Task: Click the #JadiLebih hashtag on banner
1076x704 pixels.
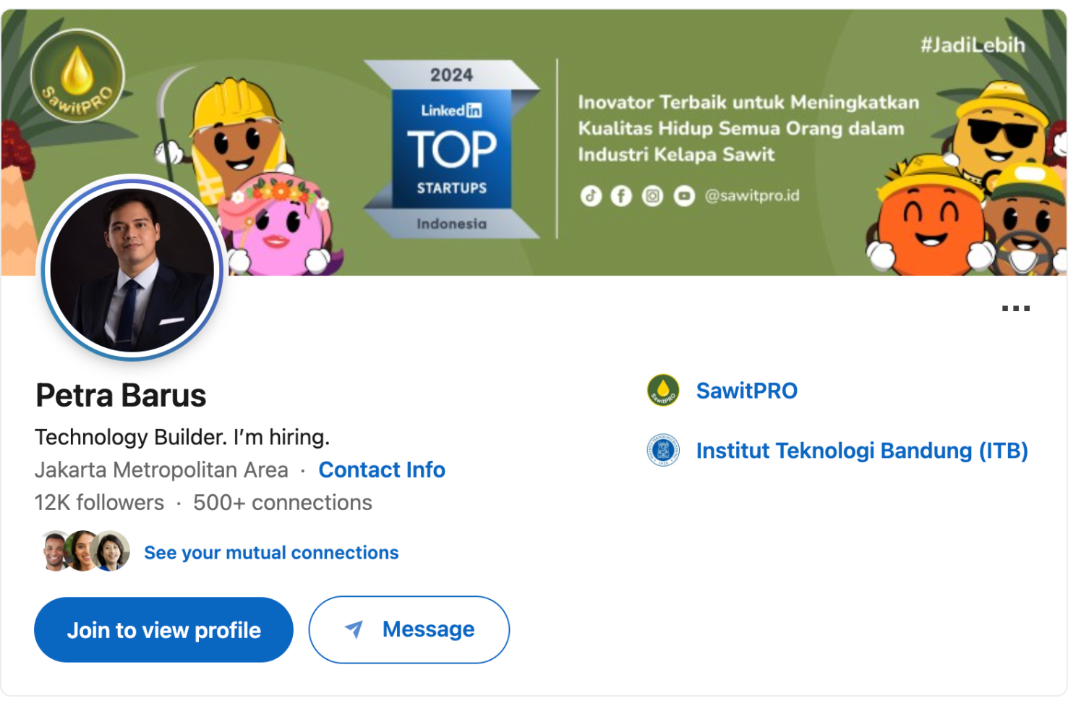Action: (973, 45)
